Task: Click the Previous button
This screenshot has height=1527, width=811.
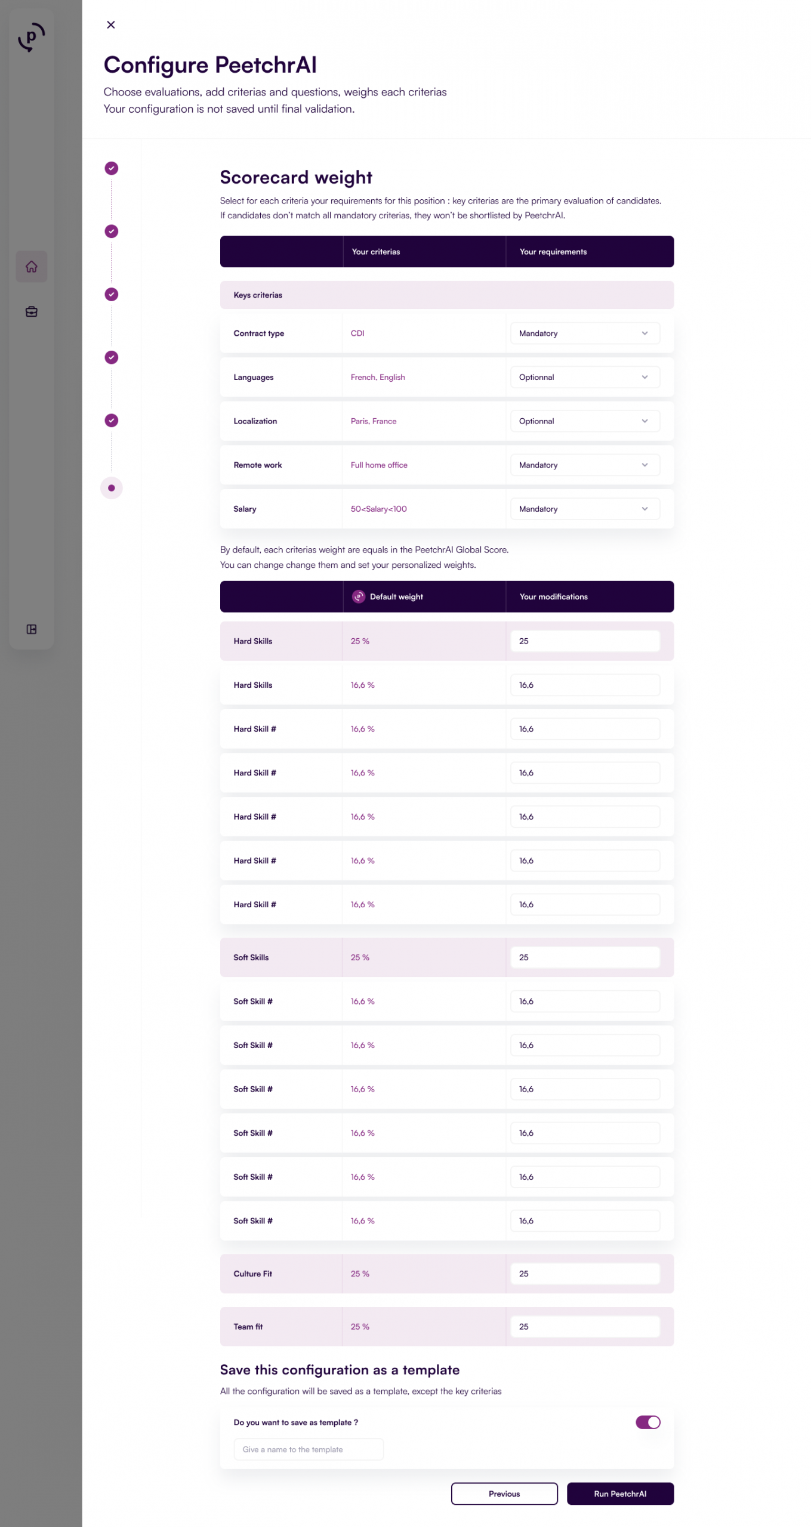Action: pos(504,1494)
